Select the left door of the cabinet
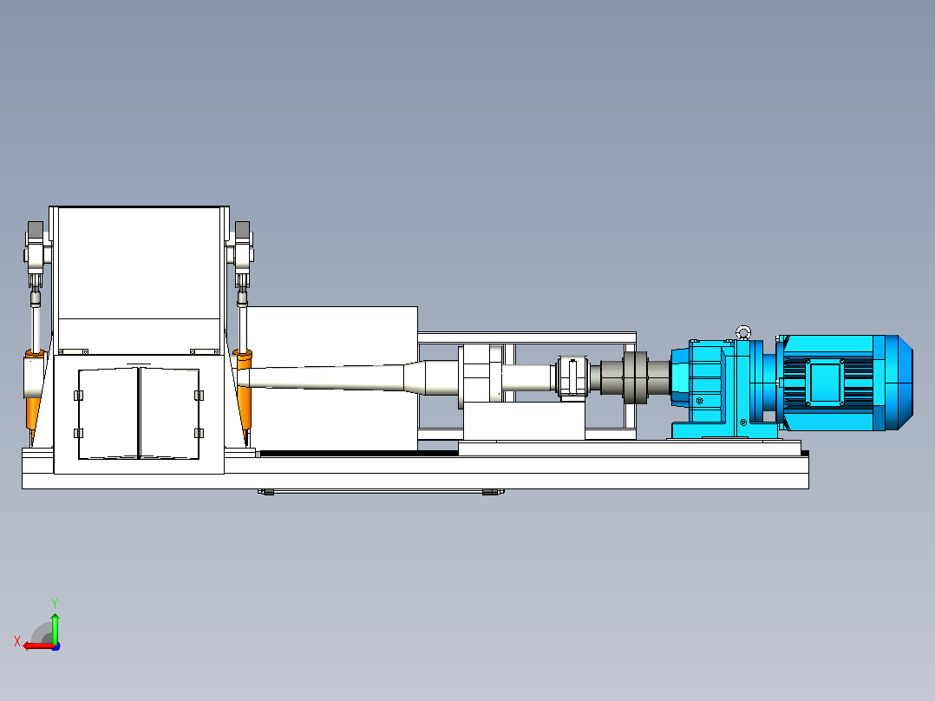 (x=108, y=414)
